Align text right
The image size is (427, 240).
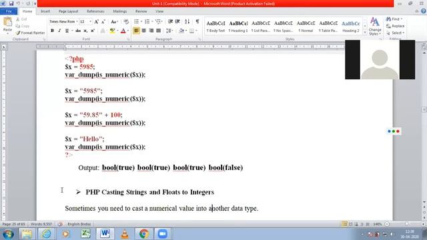(151, 31)
